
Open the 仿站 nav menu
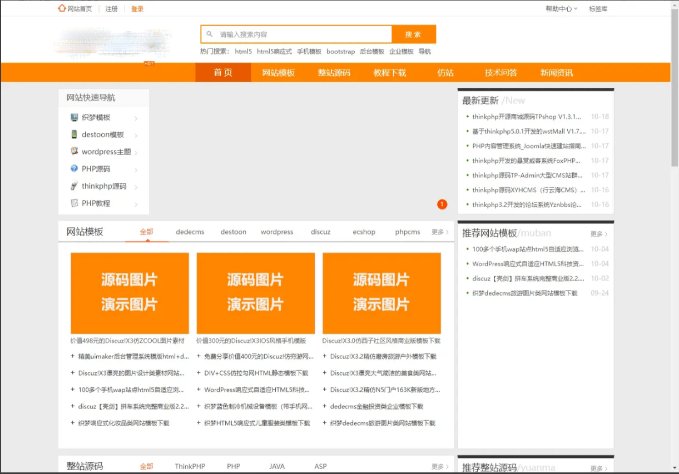(445, 73)
